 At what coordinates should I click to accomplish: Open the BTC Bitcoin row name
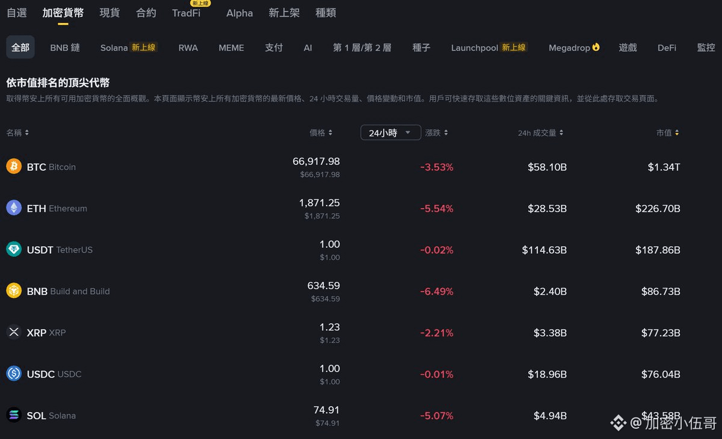(x=51, y=167)
